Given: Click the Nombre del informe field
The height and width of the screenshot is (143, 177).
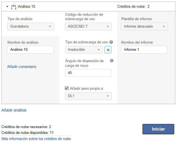Looking at the screenshot, I should click(144, 50).
